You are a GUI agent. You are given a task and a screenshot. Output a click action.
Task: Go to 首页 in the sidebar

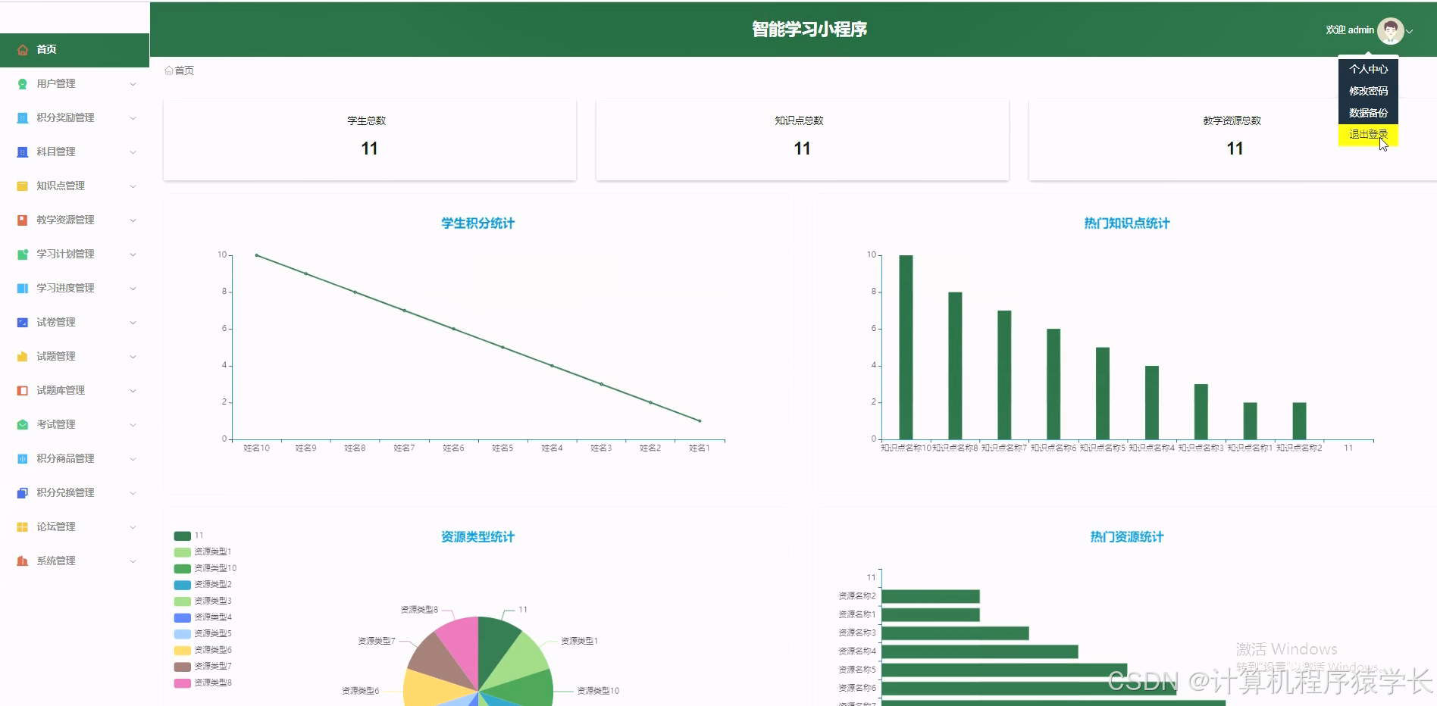(x=74, y=49)
